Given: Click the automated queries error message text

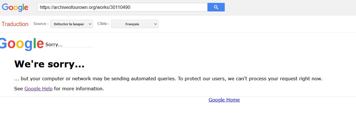Looking at the screenshot, I should tap(168, 79).
